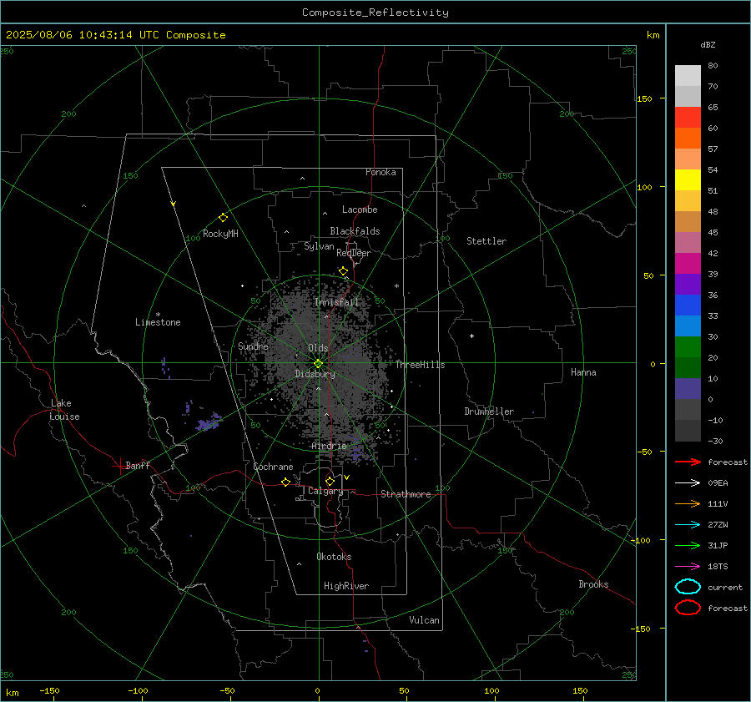Click the cyan 27ZW arrow in legend
The image size is (751, 702).
(x=688, y=525)
